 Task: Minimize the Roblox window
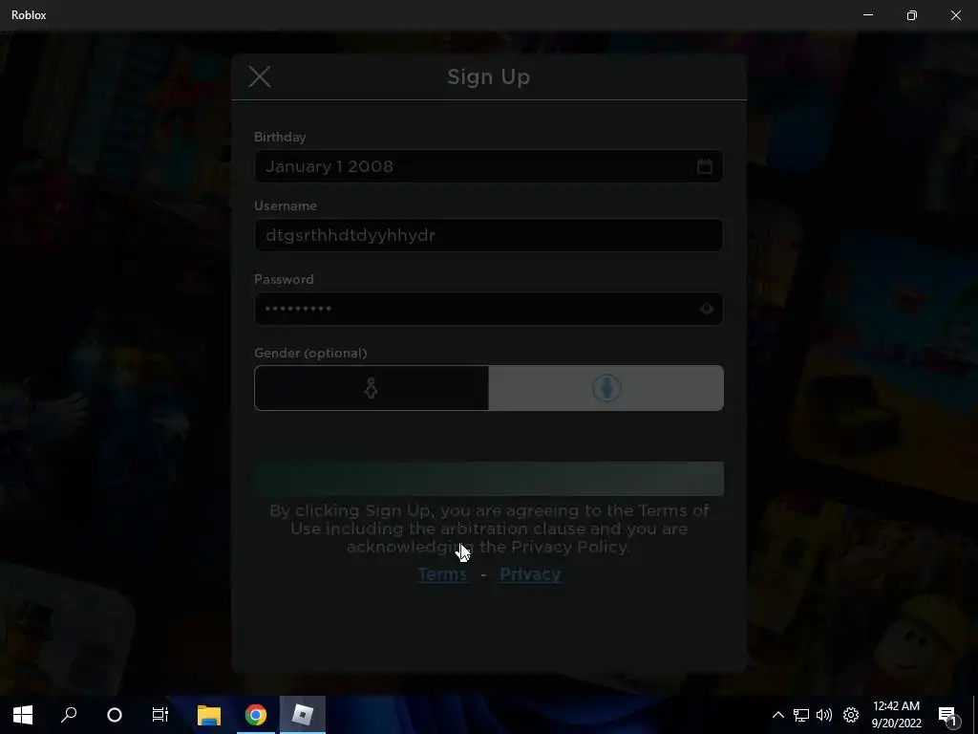pos(867,15)
